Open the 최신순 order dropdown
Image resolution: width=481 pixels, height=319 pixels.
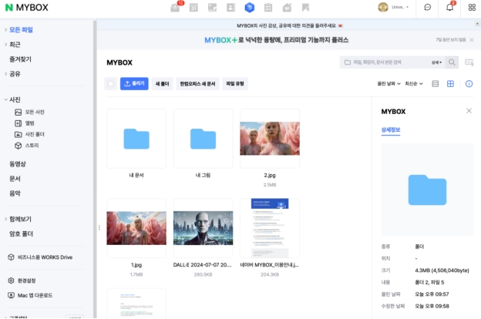tap(414, 84)
